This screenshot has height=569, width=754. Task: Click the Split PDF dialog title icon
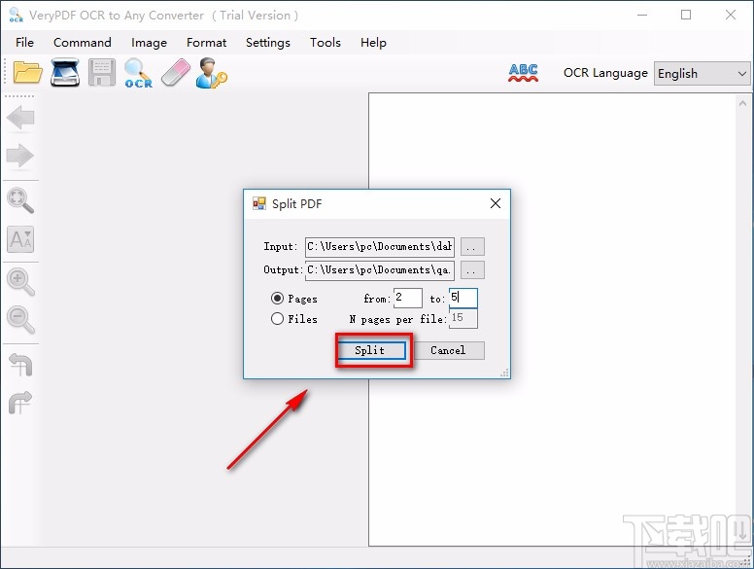259,203
